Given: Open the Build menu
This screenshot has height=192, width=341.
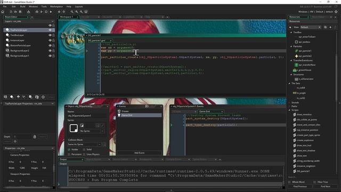Looking at the screenshot, I should point(22,6).
